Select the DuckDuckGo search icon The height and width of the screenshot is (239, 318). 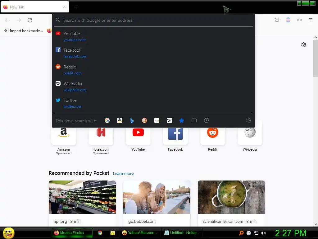tap(144, 120)
